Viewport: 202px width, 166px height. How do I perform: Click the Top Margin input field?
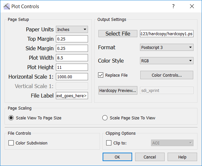click(x=72, y=39)
